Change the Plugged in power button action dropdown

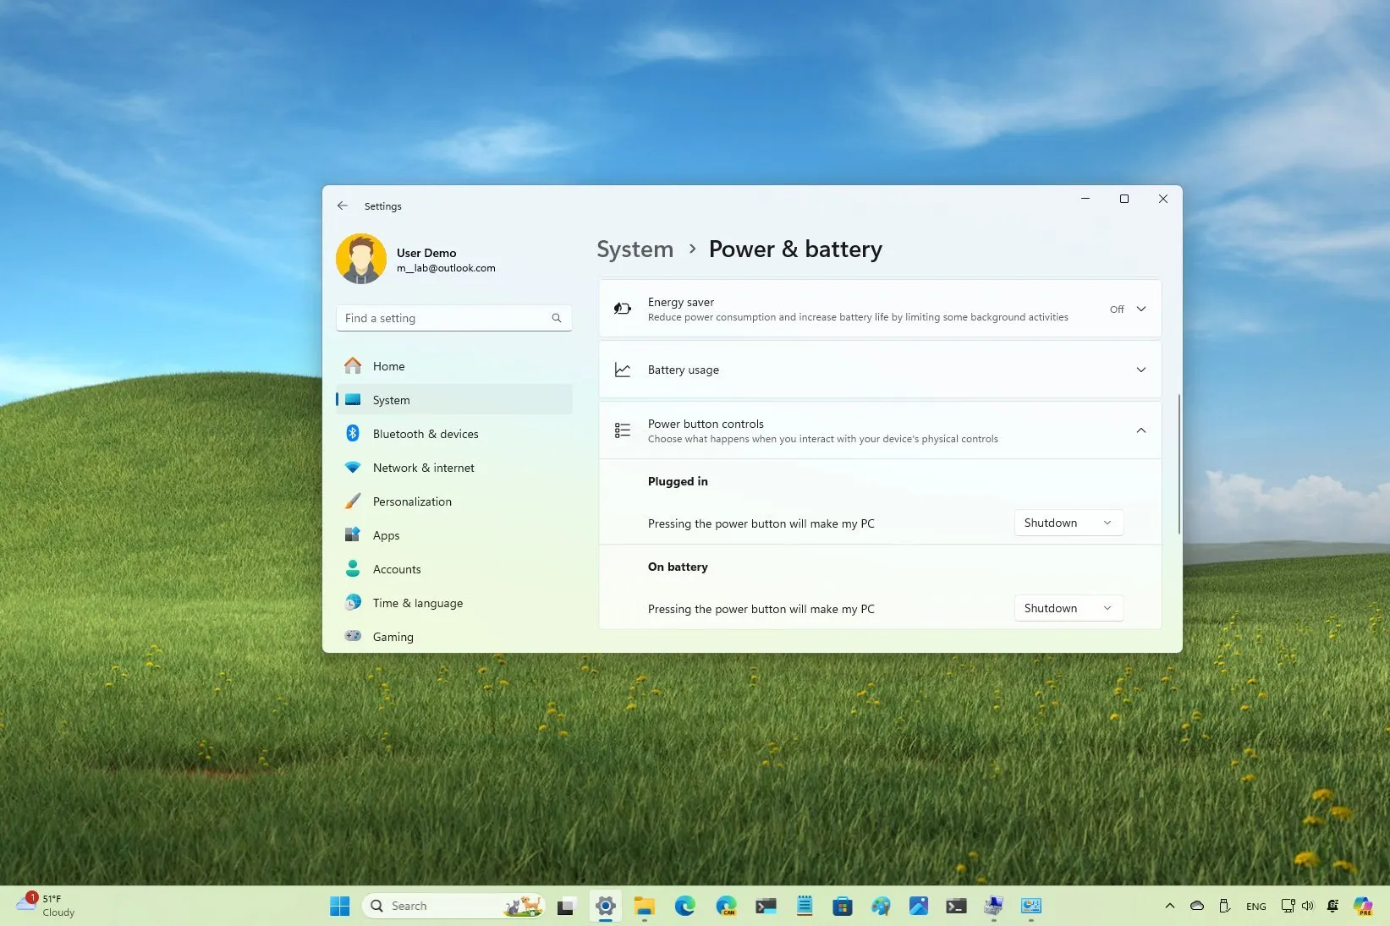tap(1068, 523)
